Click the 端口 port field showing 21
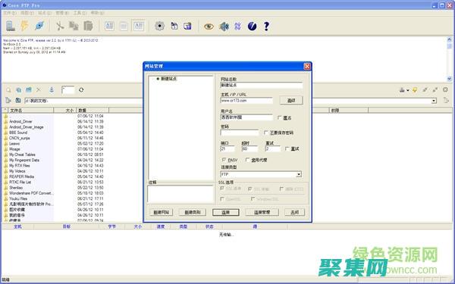 point(227,148)
